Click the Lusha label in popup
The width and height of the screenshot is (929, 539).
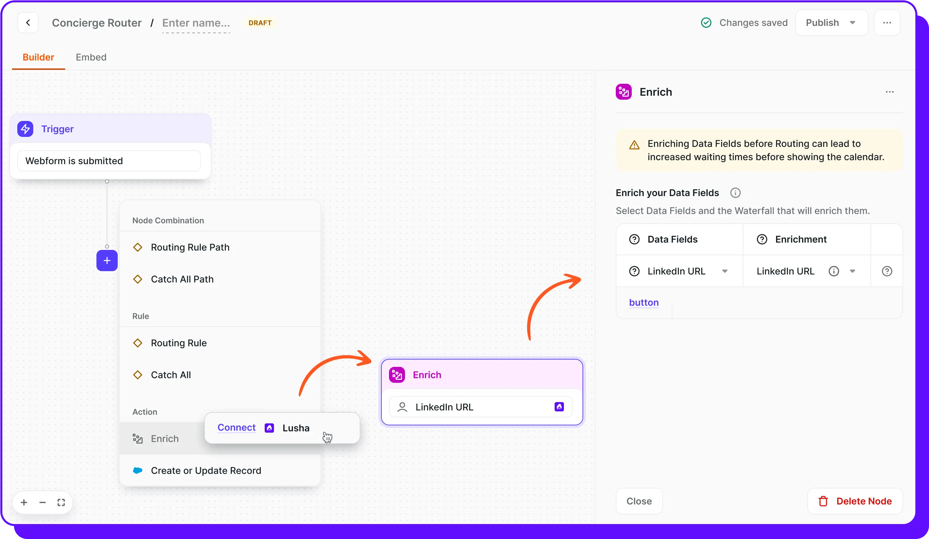[x=296, y=428]
